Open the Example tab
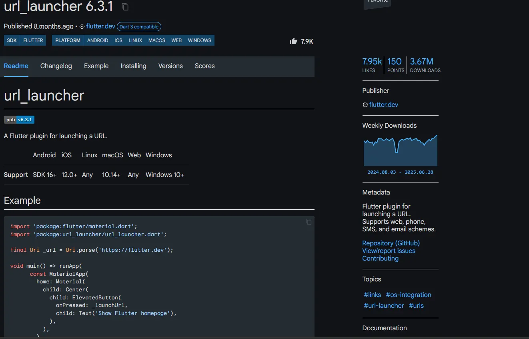This screenshot has width=529, height=339. tap(96, 66)
